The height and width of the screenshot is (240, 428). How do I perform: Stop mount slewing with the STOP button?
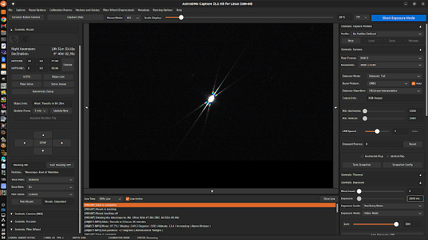[43, 143]
